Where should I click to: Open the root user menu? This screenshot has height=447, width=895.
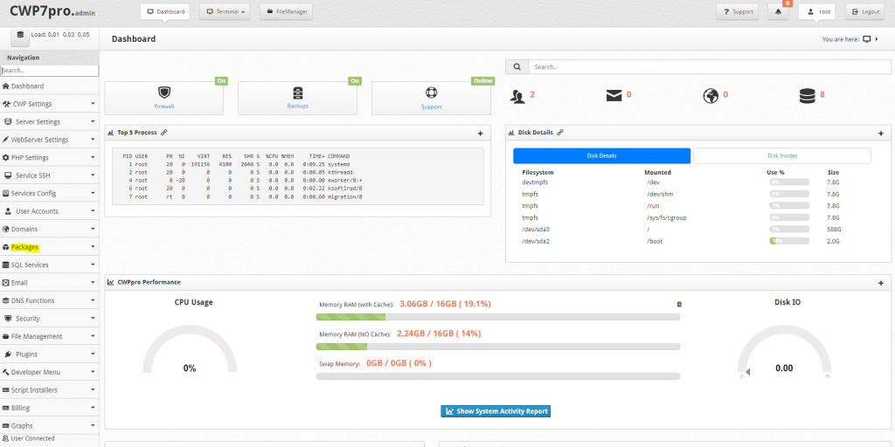[x=817, y=11]
